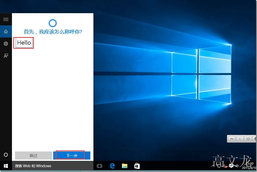Open the Action Center notifications icon

tap(231, 166)
